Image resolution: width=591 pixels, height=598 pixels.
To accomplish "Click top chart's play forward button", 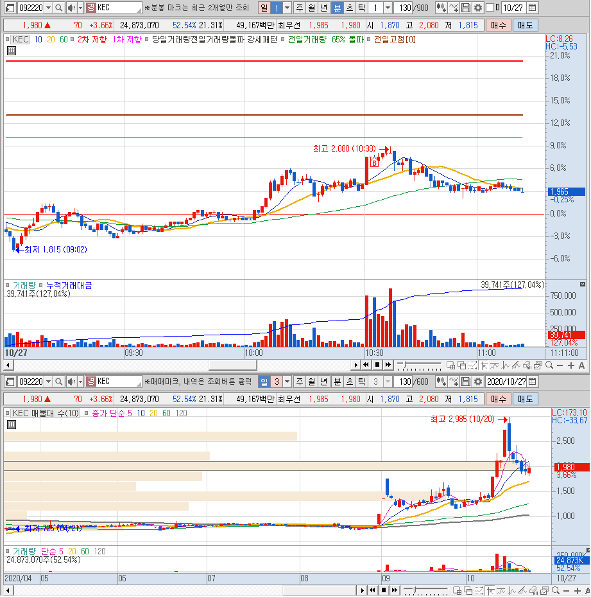I will (x=355, y=365).
